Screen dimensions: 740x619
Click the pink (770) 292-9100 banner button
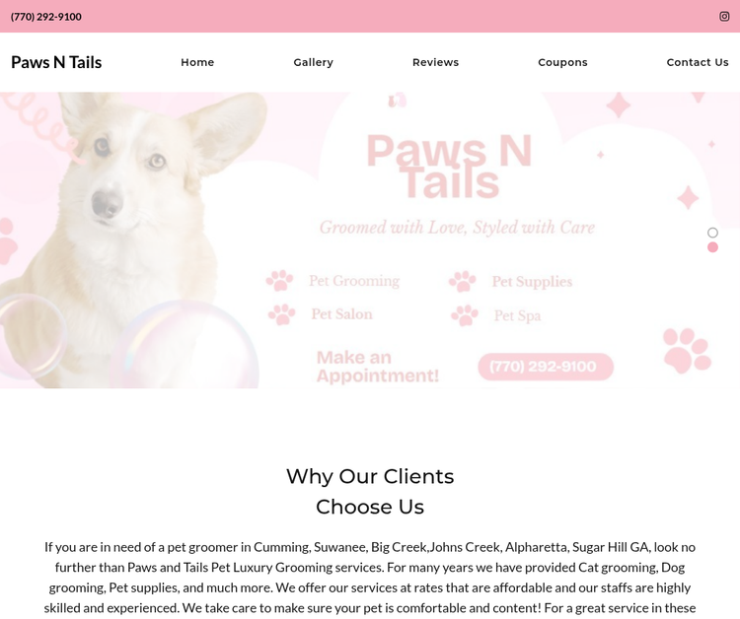(546, 367)
